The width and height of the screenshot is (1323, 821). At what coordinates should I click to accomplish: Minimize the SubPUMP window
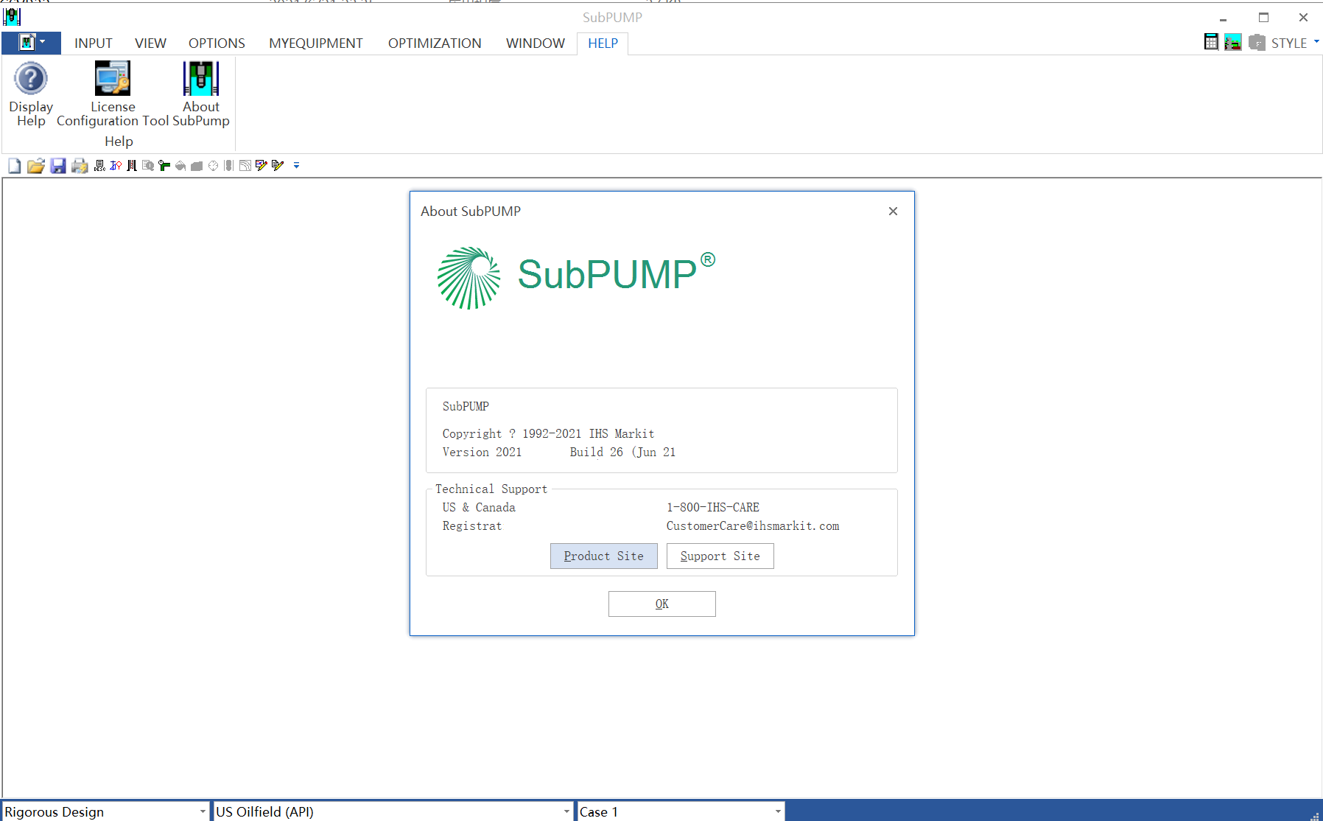[1223, 18]
